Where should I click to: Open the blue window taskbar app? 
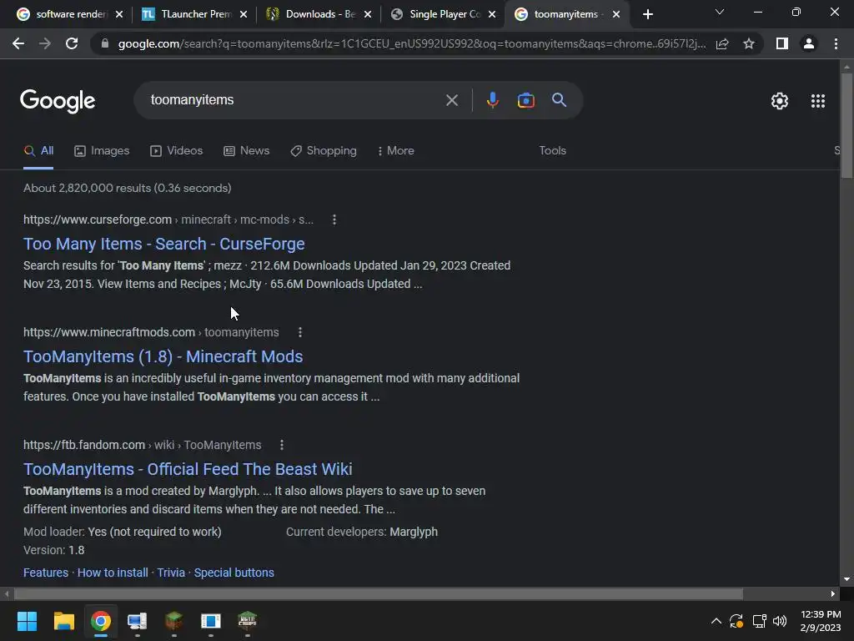[x=211, y=621]
